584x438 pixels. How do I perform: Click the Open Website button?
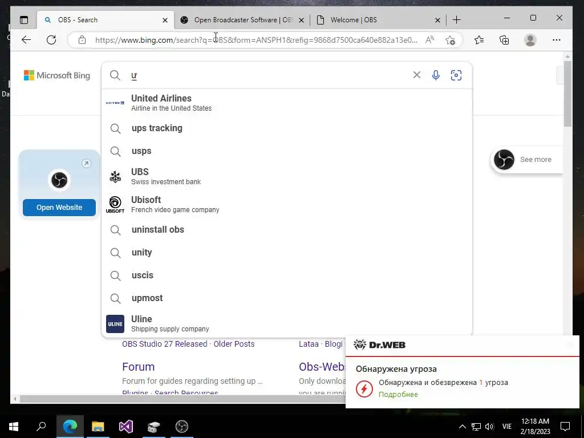59,208
